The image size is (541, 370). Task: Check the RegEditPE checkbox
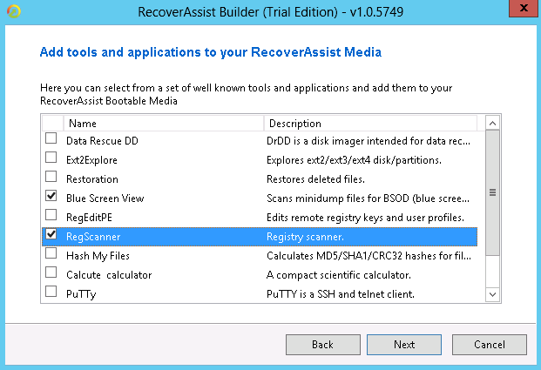point(51,216)
